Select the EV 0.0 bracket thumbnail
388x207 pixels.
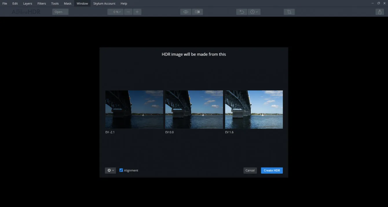tap(194, 110)
